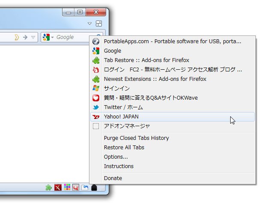The height and width of the screenshot is (204, 261).
Task: Click the puzzle icon beside Tab Restore entry
Action: pyautogui.click(x=96, y=60)
